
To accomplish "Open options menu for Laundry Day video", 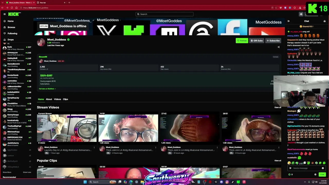I will pyautogui.click(x=94, y=147).
